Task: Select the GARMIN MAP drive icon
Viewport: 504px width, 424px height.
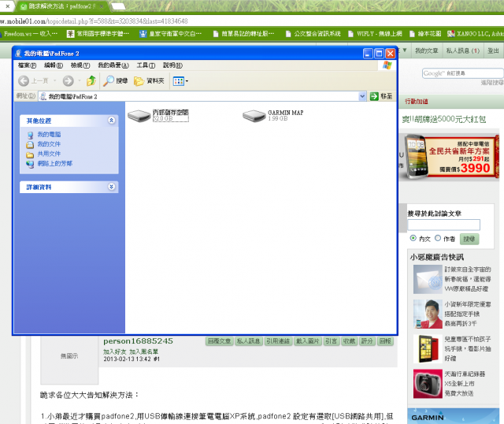Action: [254, 116]
